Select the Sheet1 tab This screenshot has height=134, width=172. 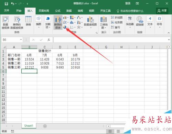29,126
